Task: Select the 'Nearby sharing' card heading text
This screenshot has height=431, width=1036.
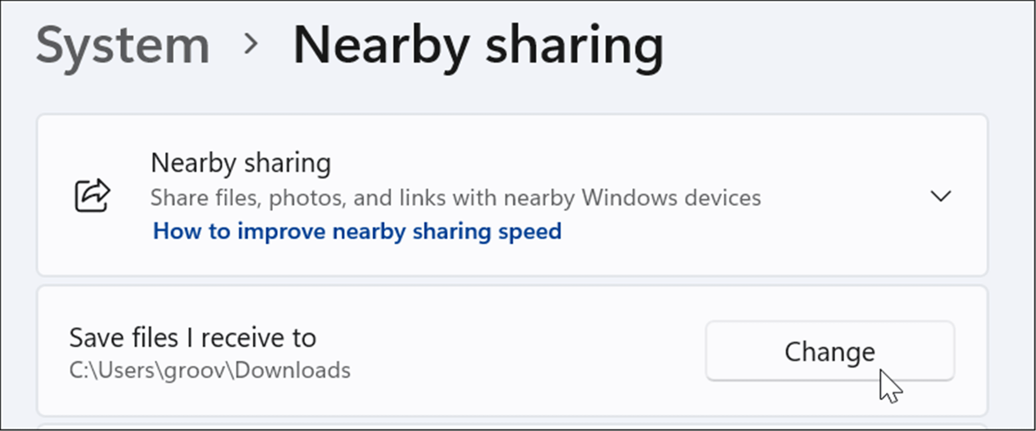Action: coord(241,163)
